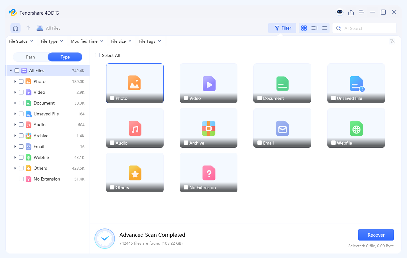The image size is (407, 258).
Task: Open the AI assistant robot icon
Action: (x=340, y=12)
